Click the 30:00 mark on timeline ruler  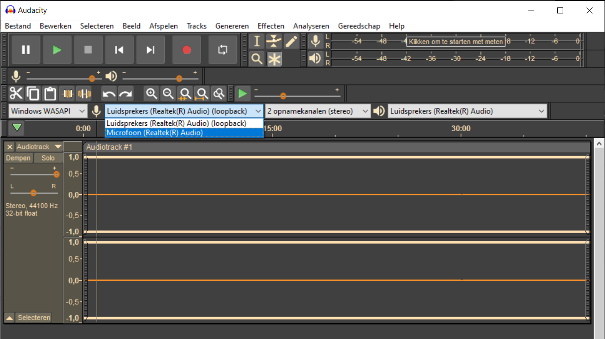click(x=461, y=128)
